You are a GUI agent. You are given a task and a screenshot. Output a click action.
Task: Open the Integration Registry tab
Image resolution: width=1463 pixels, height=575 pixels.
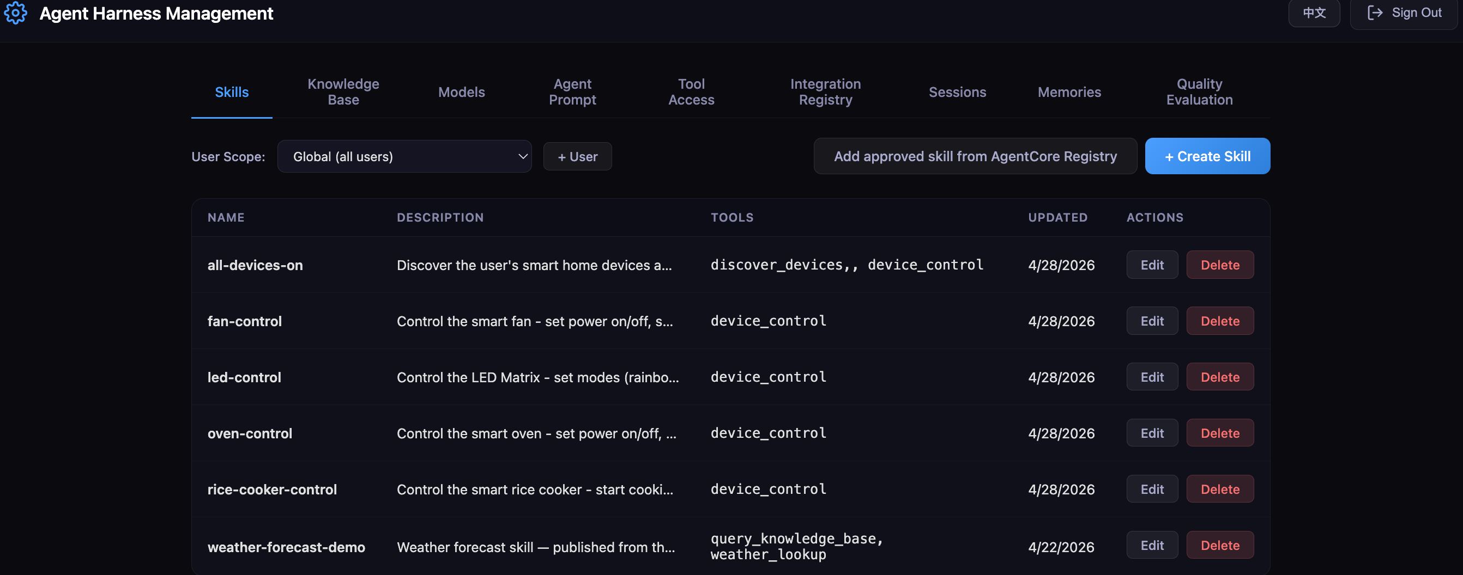point(825,92)
